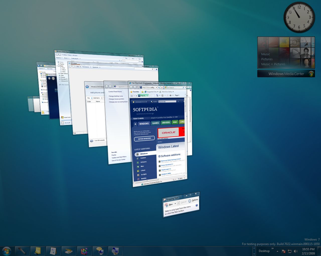
Task: Click Add items in Windows DVD Maker
Action: coord(95,98)
